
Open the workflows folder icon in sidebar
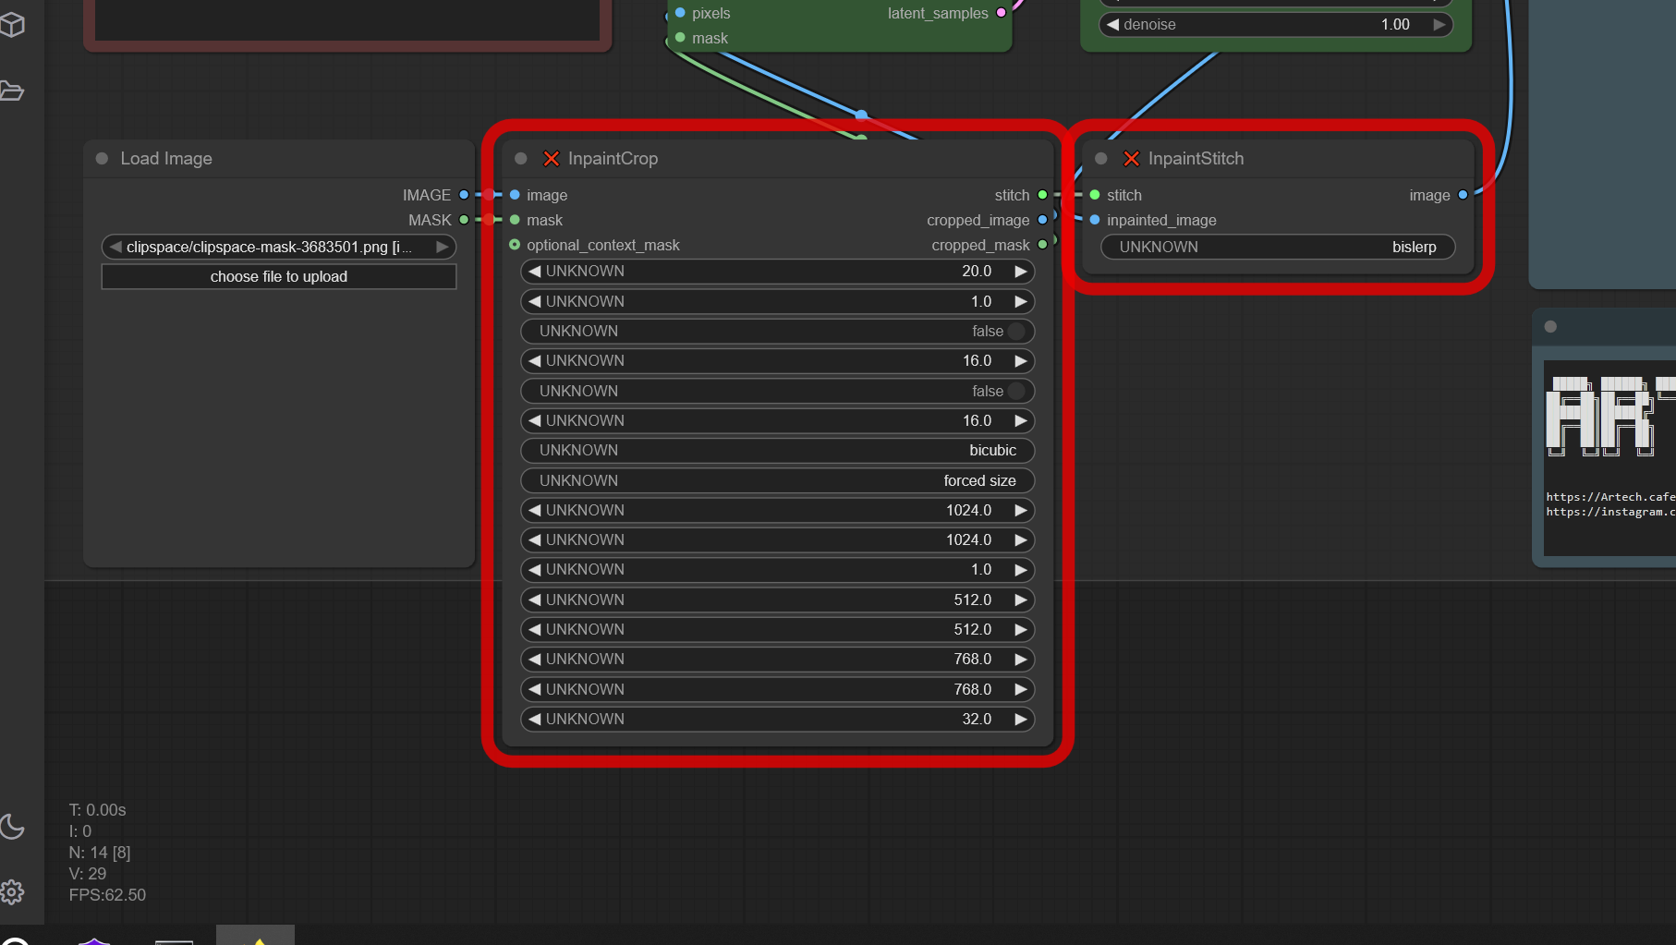[12, 91]
